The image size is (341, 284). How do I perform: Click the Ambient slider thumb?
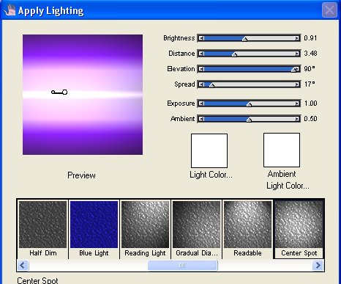point(249,120)
